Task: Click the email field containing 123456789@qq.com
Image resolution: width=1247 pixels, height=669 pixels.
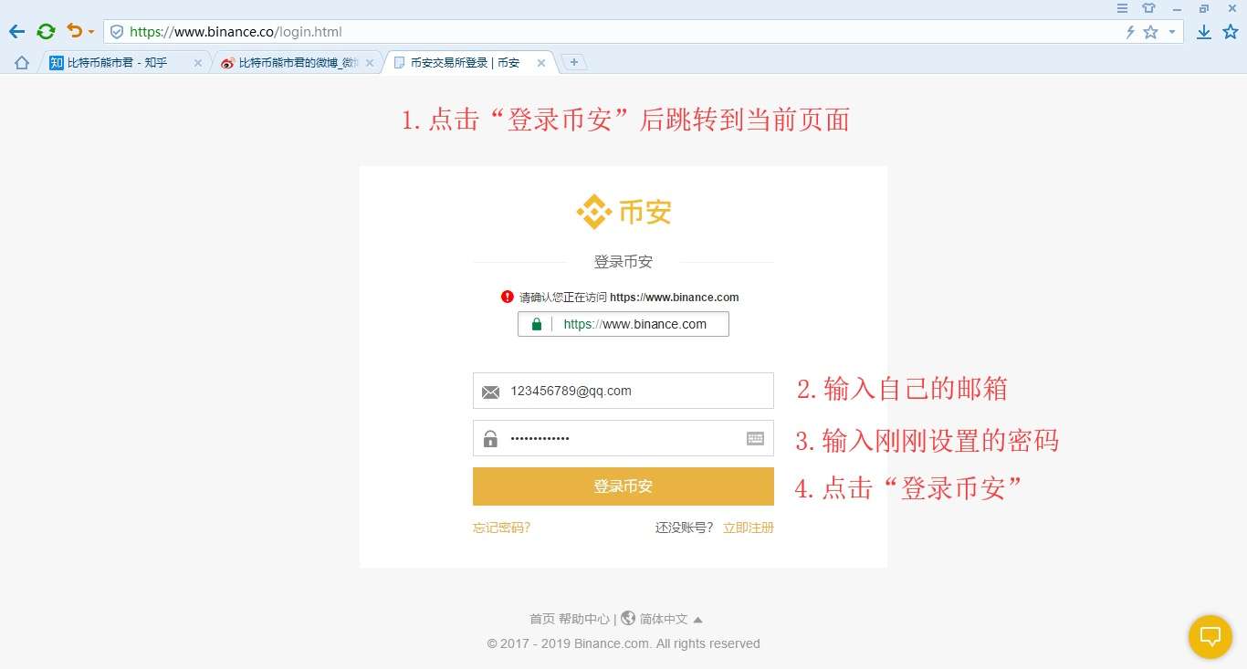Action: [x=623, y=391]
